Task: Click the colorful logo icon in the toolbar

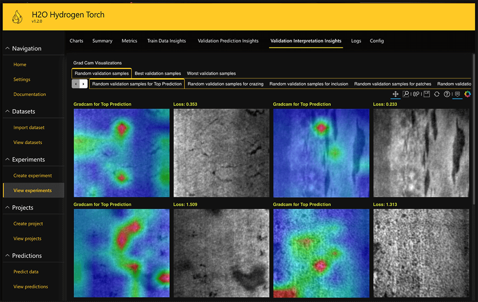Action: point(467,94)
